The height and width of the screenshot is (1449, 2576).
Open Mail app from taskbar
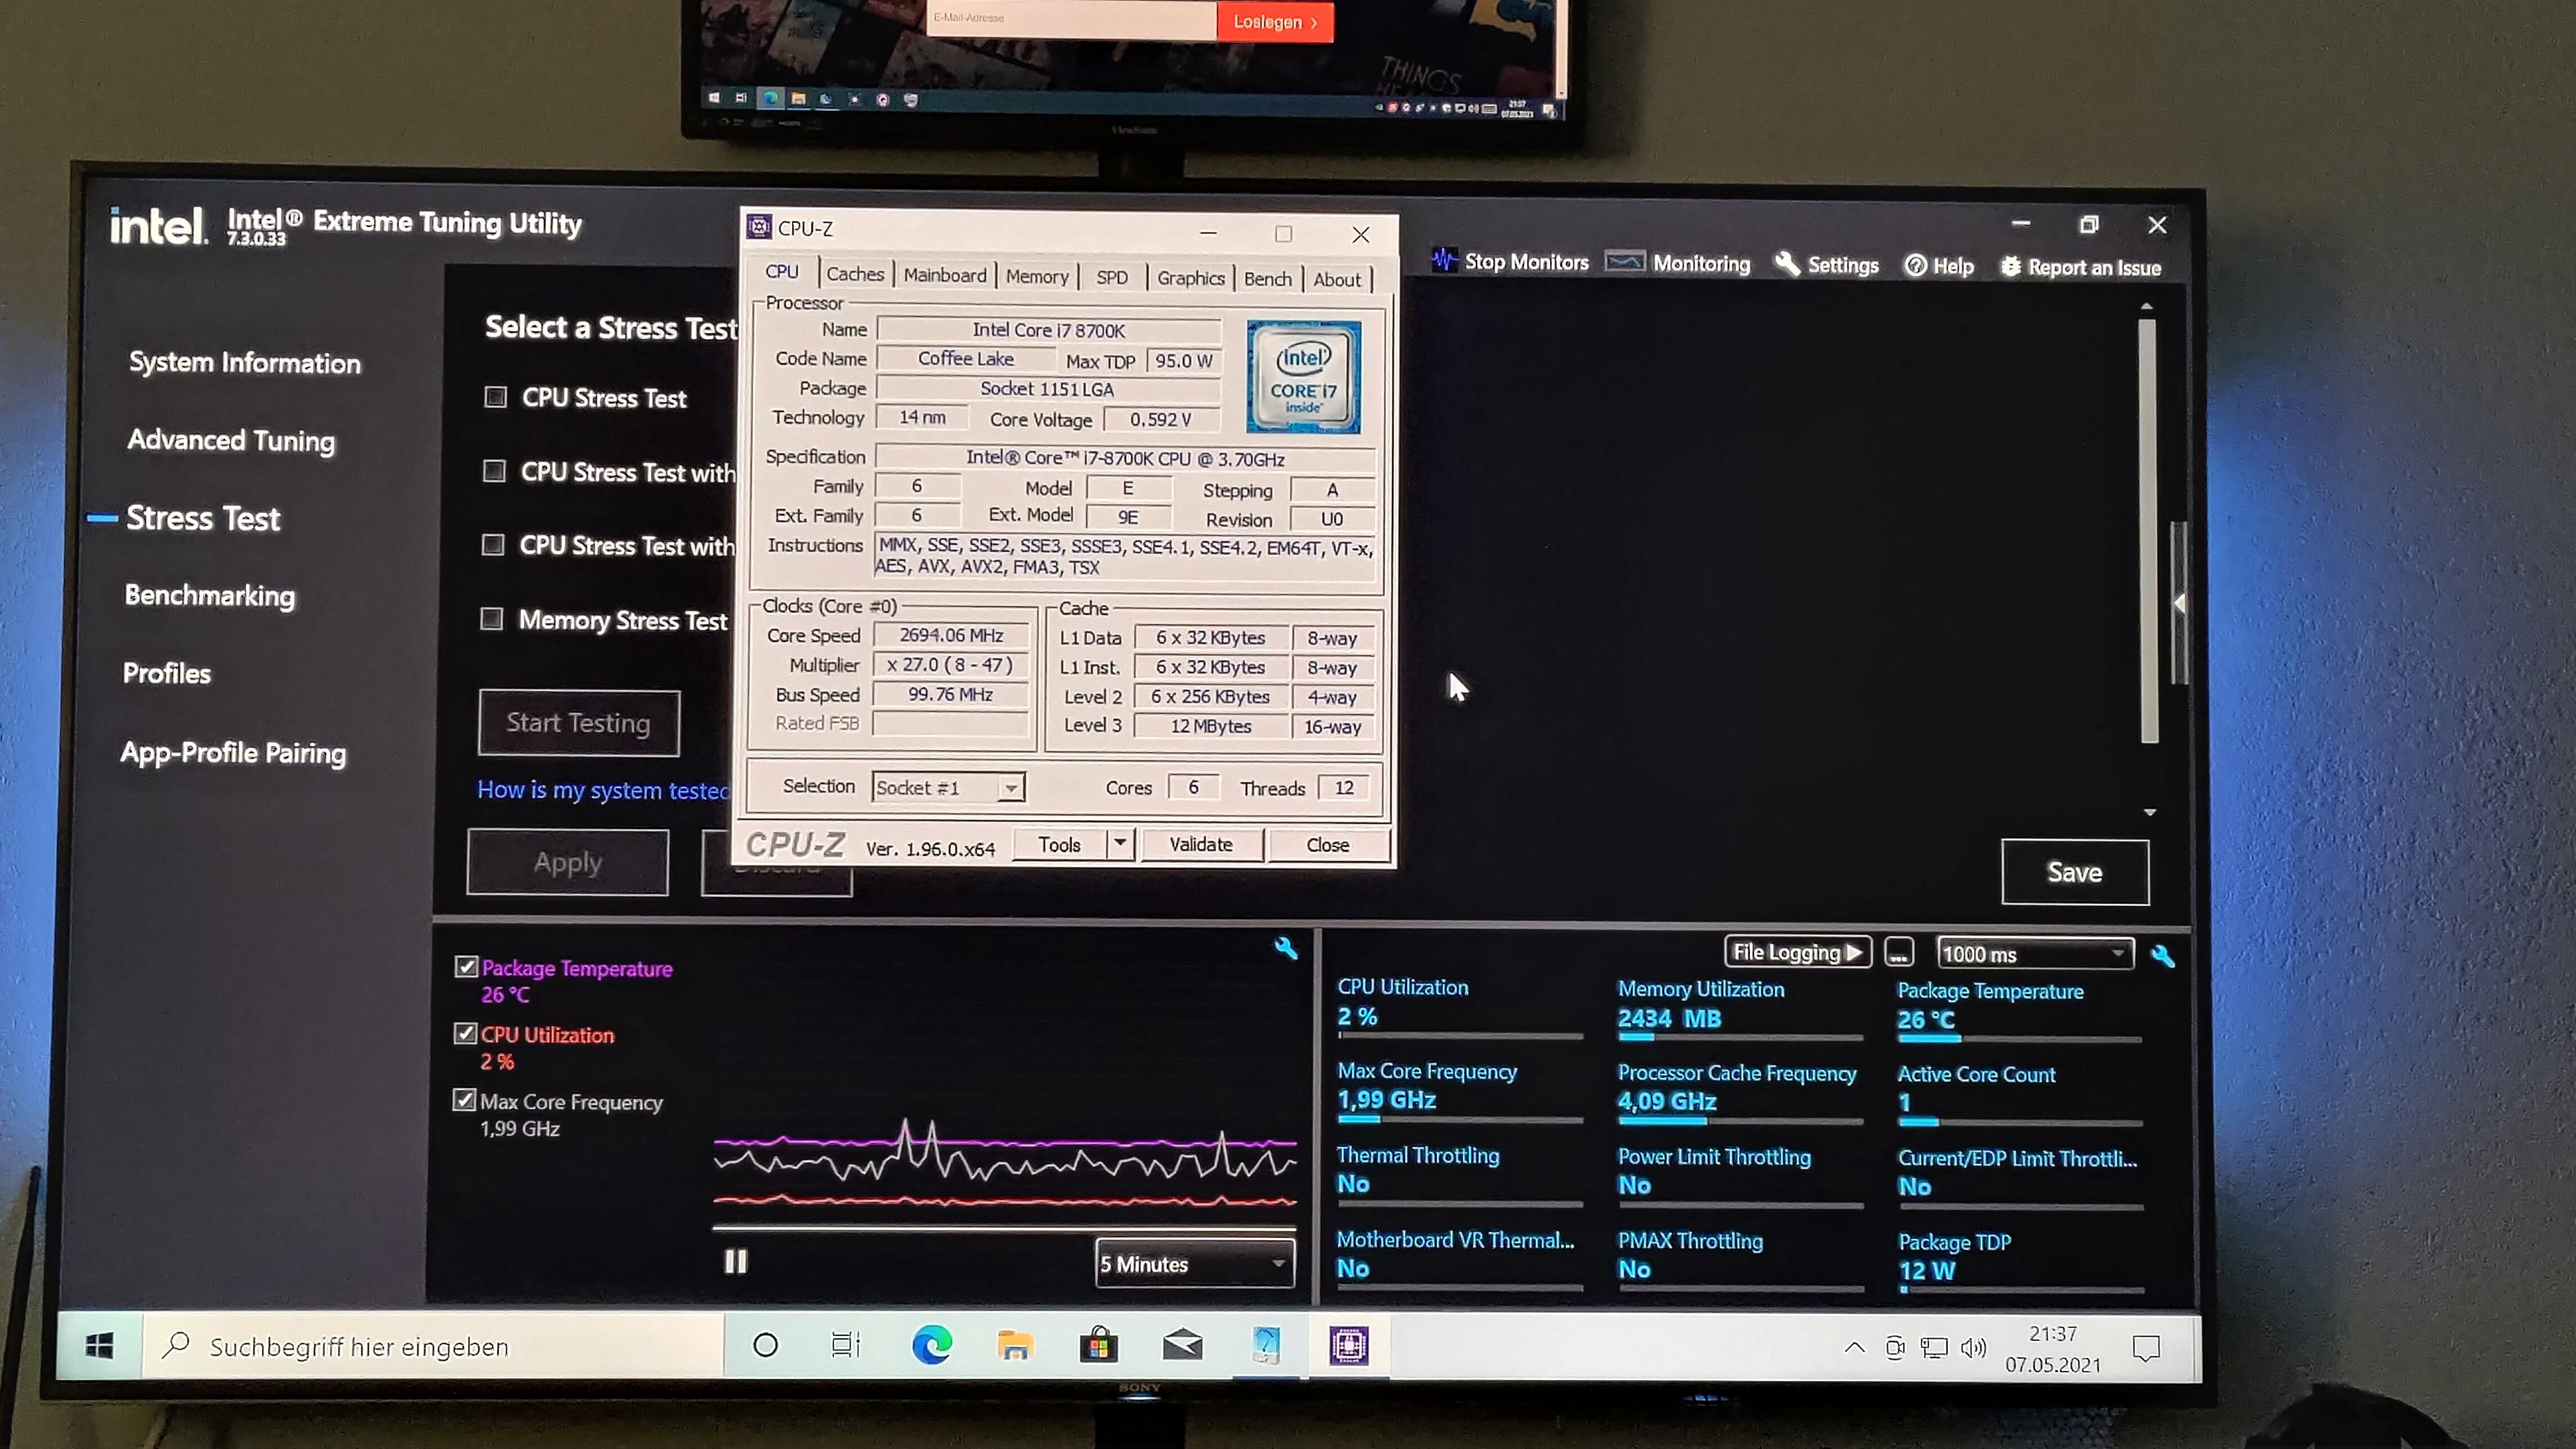[x=1182, y=1346]
